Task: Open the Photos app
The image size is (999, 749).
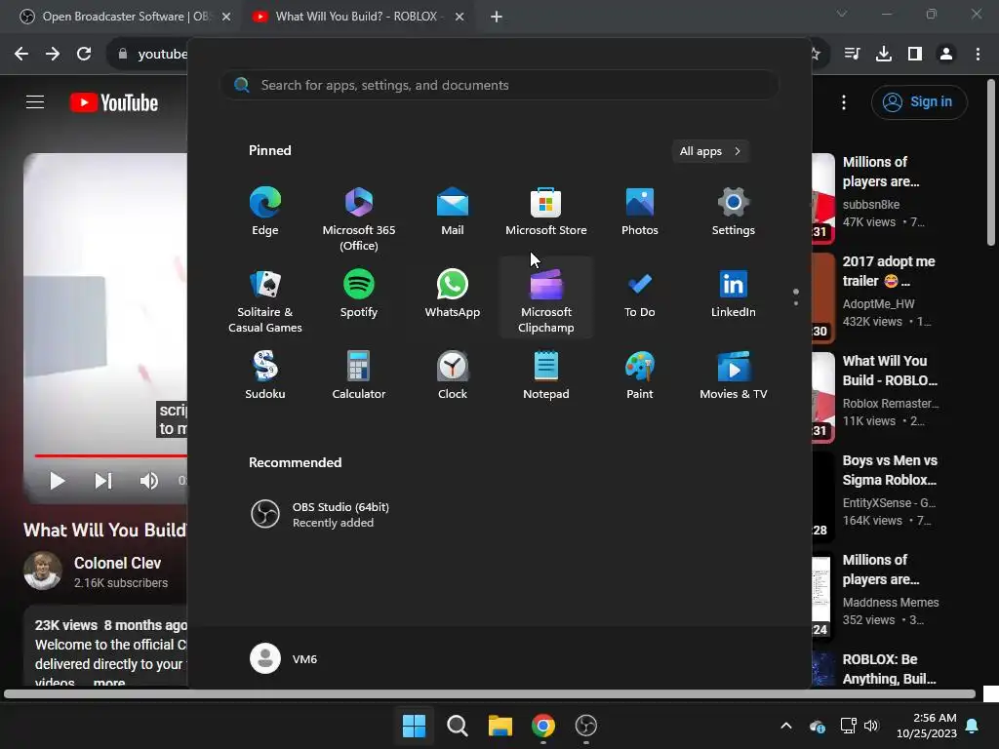Action: tap(640, 213)
